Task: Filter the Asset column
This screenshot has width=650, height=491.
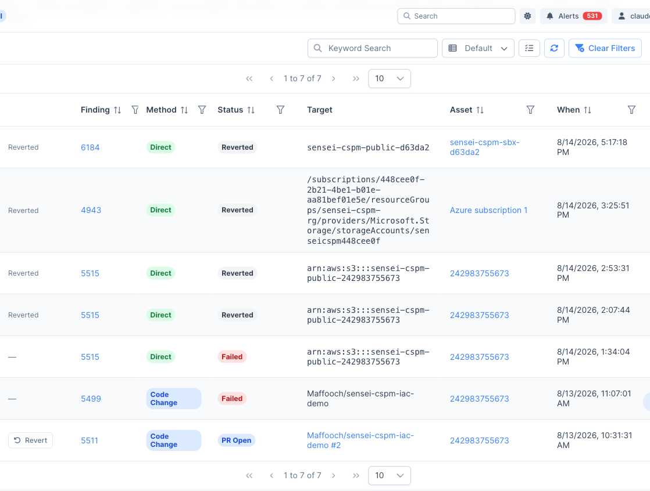Action: tap(530, 110)
